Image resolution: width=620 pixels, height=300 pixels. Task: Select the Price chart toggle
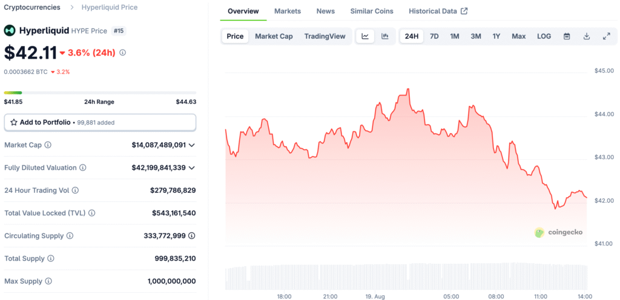tap(235, 36)
